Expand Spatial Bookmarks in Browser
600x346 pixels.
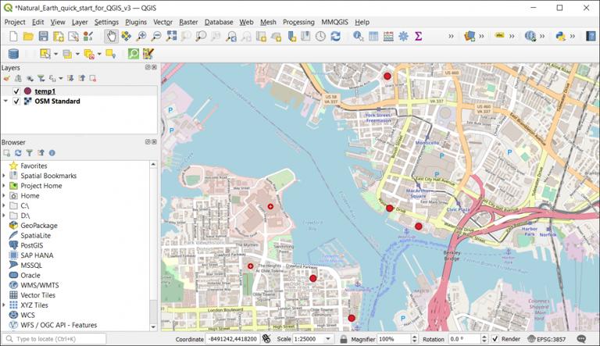4,176
